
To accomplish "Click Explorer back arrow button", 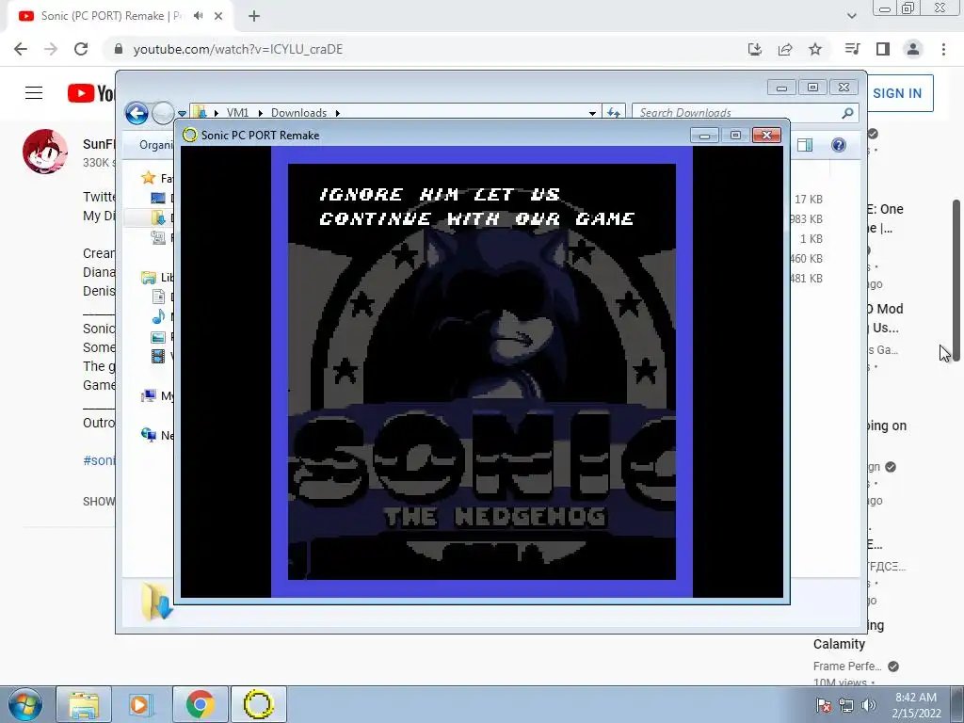I will tap(137, 113).
